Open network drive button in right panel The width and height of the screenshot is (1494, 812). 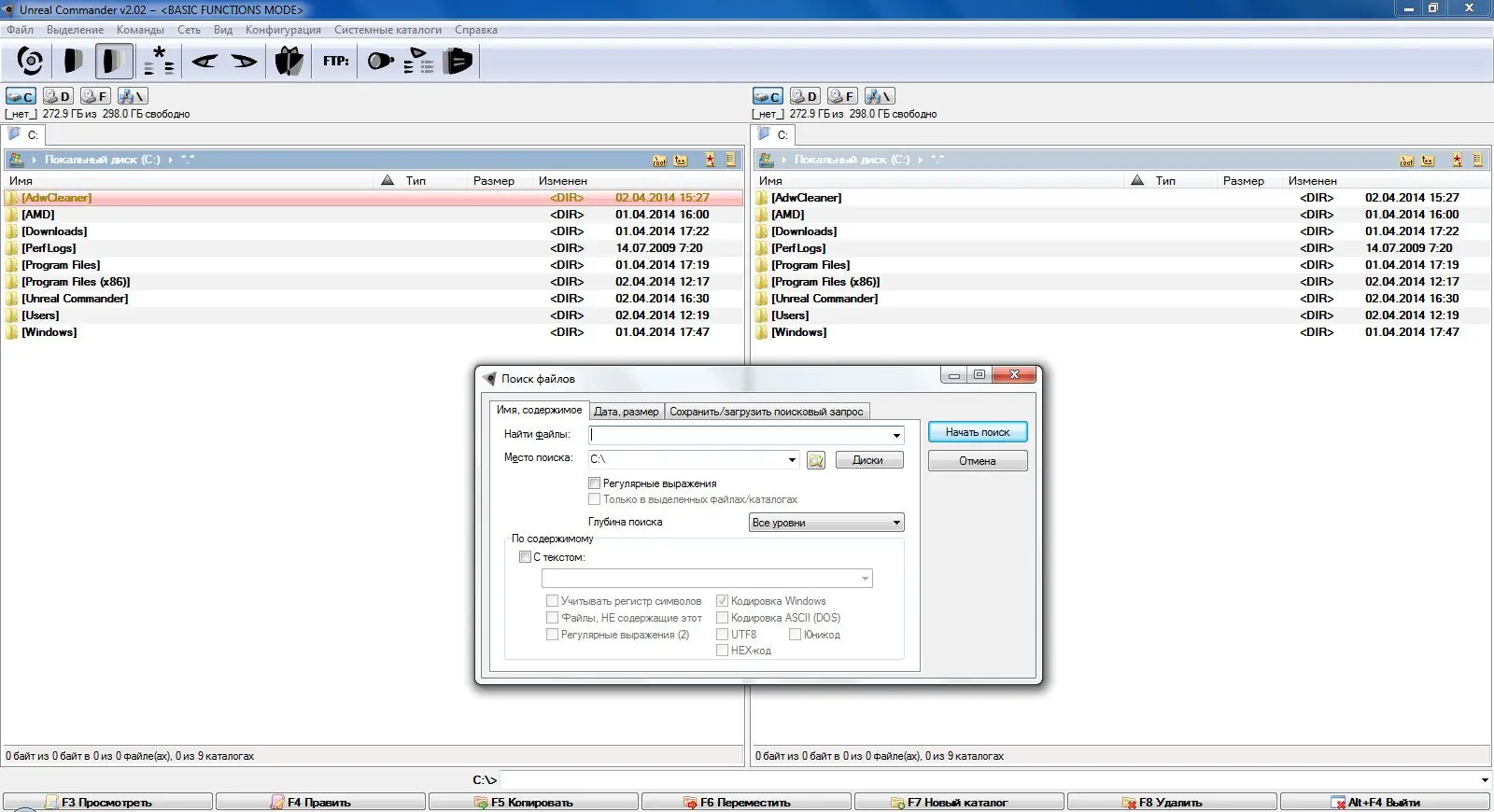click(x=880, y=96)
